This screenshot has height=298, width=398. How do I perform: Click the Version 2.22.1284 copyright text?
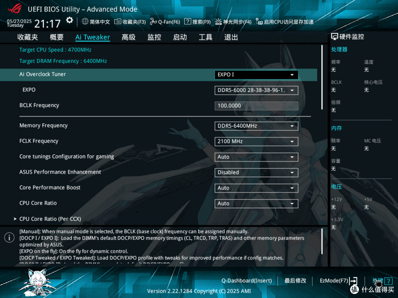[199, 291]
